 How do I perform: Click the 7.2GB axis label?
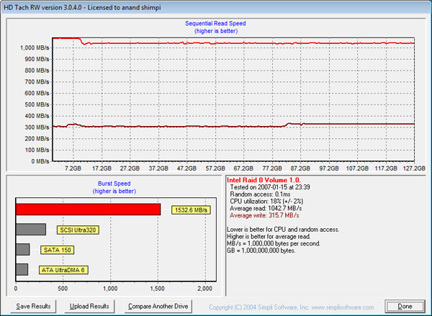point(73,168)
